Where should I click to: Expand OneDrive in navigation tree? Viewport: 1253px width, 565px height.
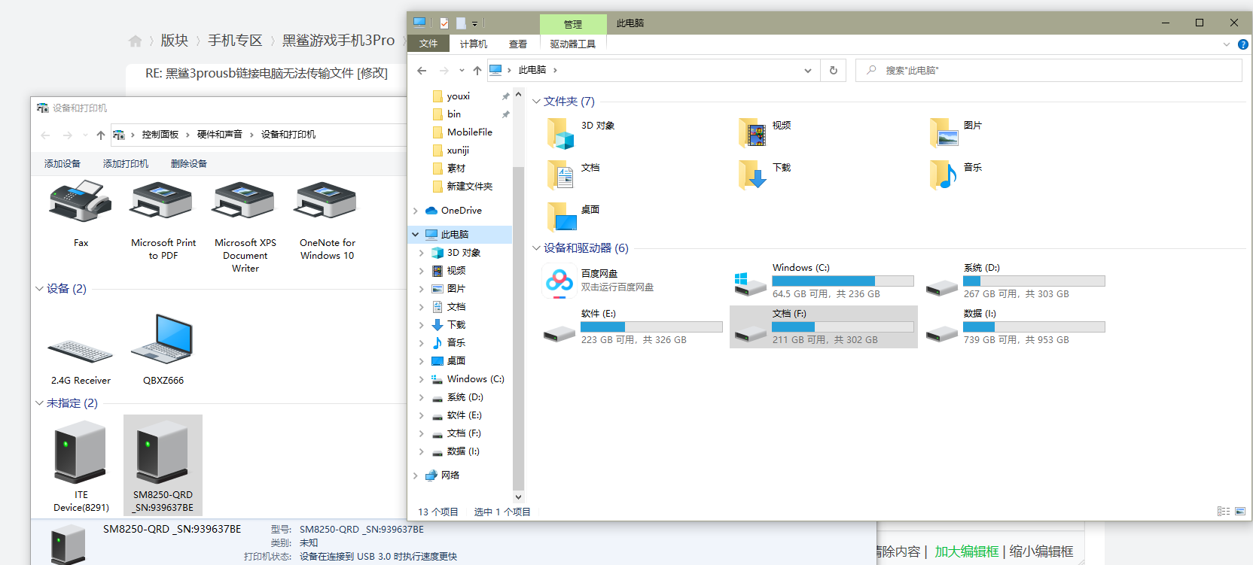point(416,211)
